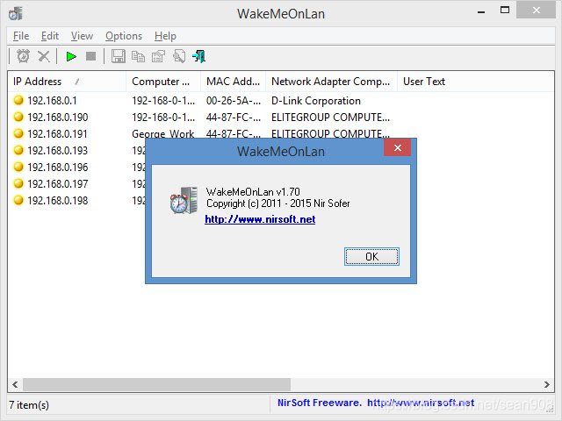Select the 192.168.0.193 IP address cell
Screen dimensions: 562x421
pyautogui.click(x=58, y=150)
